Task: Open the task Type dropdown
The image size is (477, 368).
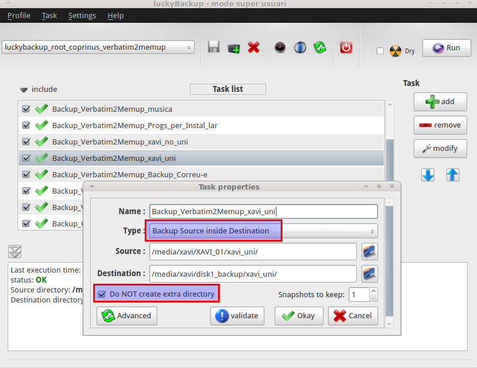Action: pyautogui.click(x=263, y=231)
